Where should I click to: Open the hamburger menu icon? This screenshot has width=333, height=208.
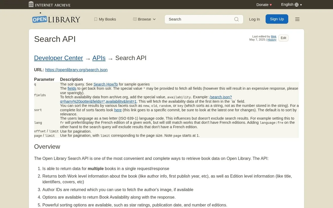[297, 19]
